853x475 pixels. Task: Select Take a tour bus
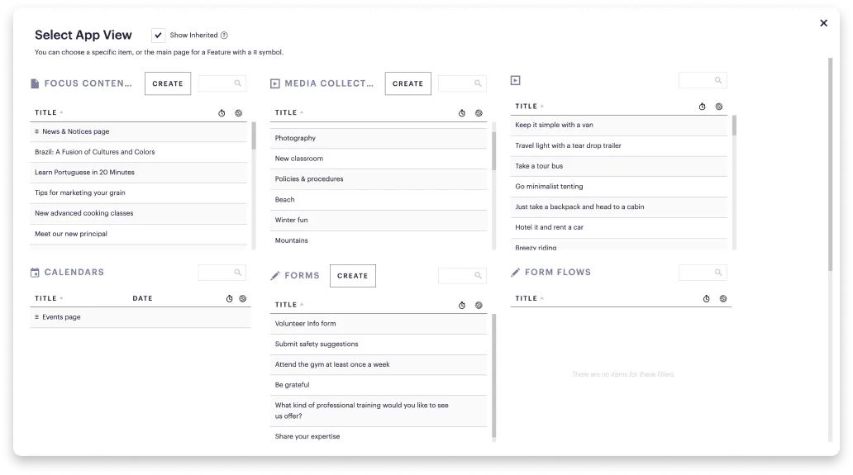(x=619, y=166)
